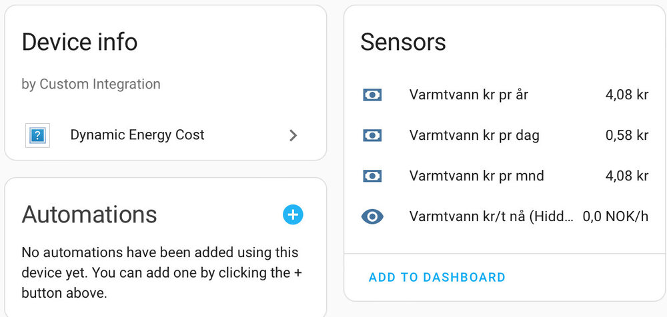Click the Dynamic Energy Cost integration icon

pos(37,135)
